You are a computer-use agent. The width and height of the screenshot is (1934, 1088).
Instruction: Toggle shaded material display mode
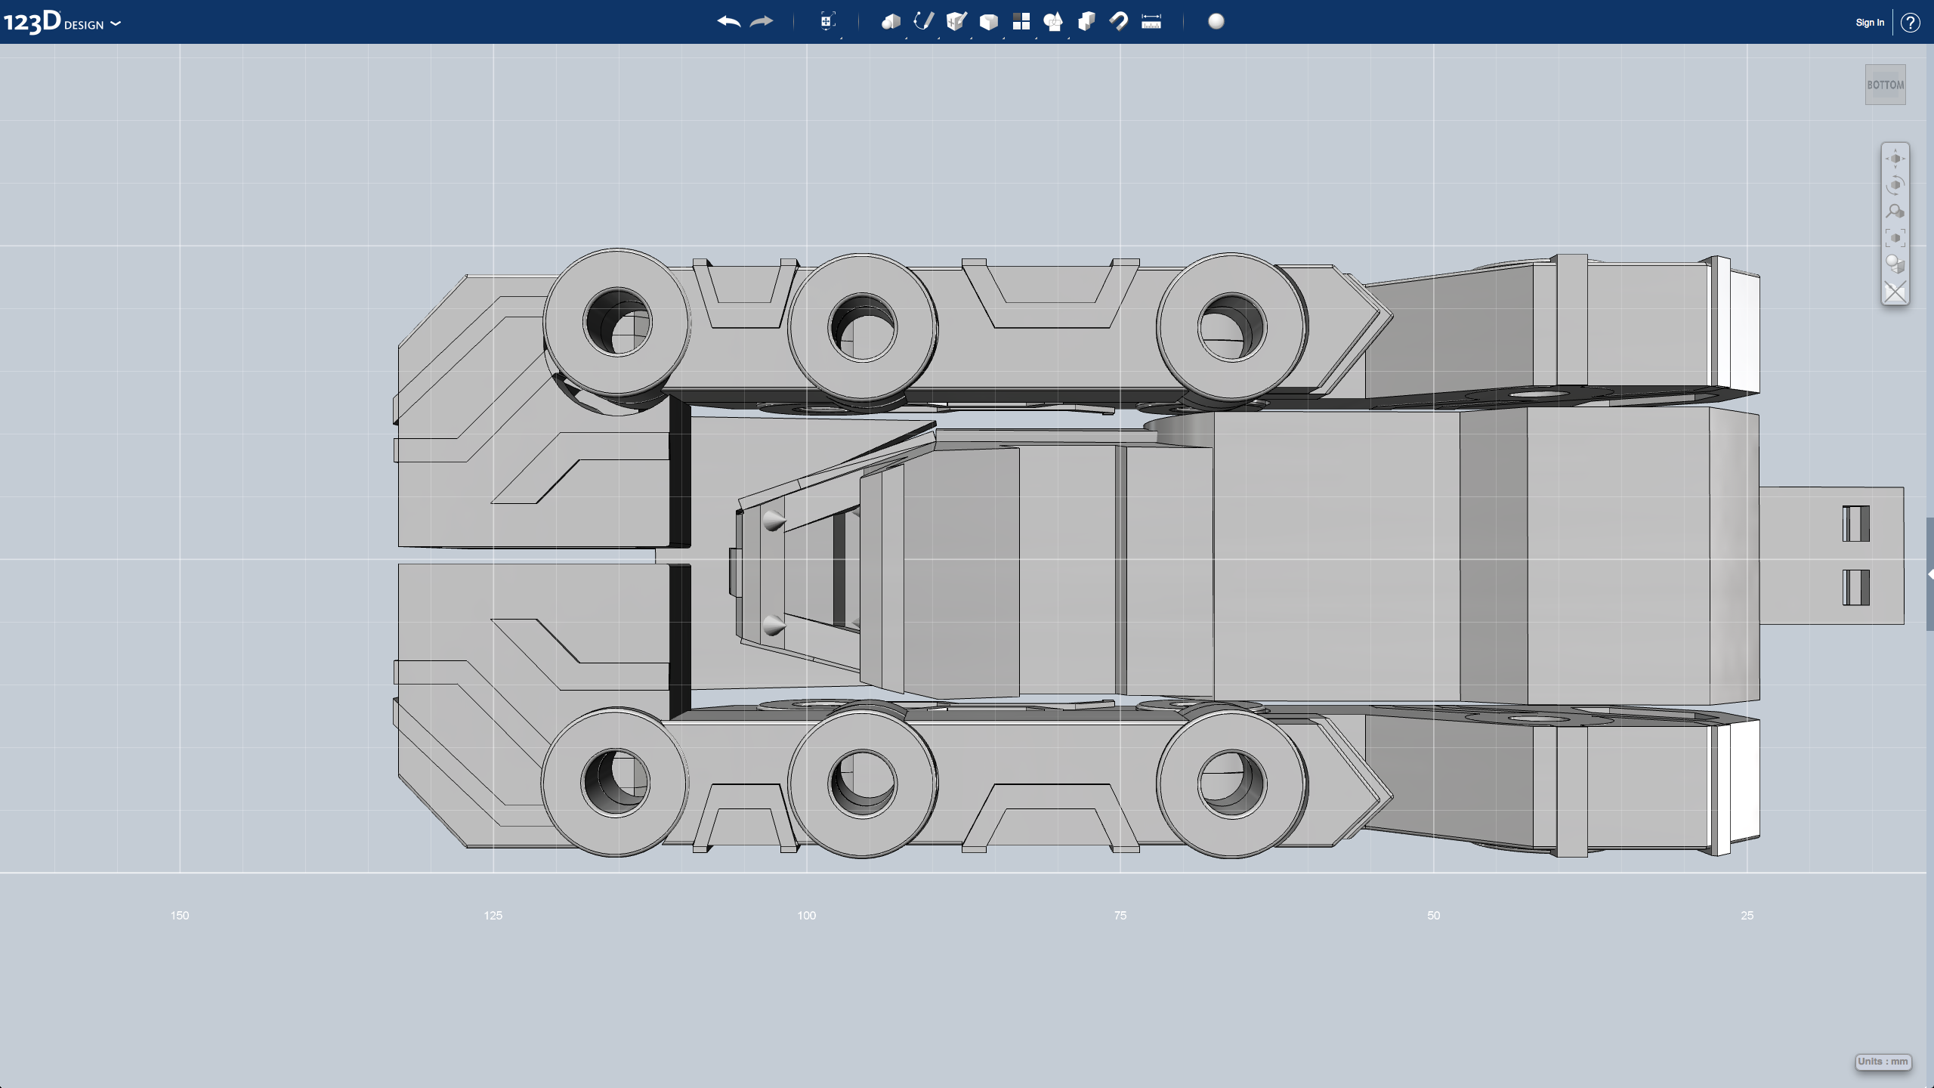1895,264
